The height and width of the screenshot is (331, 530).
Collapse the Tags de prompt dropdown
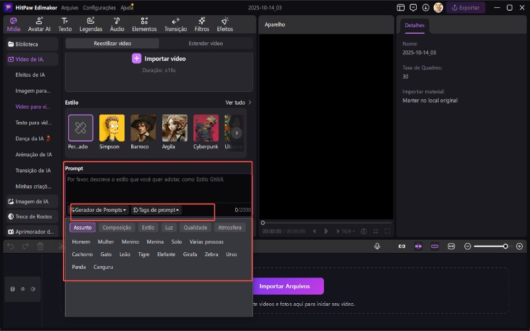tap(156, 210)
